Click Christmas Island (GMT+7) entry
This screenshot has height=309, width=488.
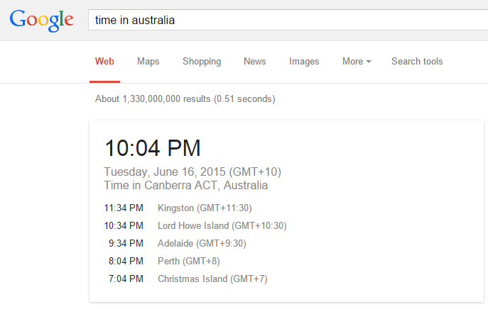tap(212, 279)
